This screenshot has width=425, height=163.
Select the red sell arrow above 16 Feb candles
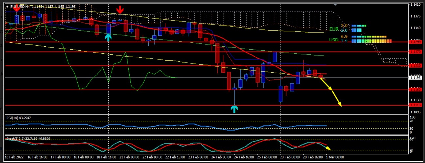click(16, 7)
